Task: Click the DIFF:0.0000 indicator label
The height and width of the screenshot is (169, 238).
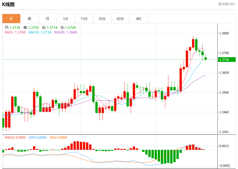Action: point(38,138)
